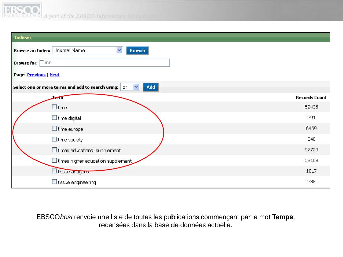This screenshot has width=343, height=257.
Task: Check the 'tissue engineering' checkbox
Action: tap(54, 182)
